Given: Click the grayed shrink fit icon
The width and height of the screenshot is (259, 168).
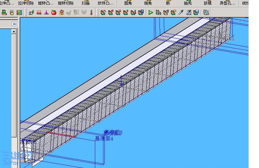Looking at the screenshot, I should pos(84,12).
